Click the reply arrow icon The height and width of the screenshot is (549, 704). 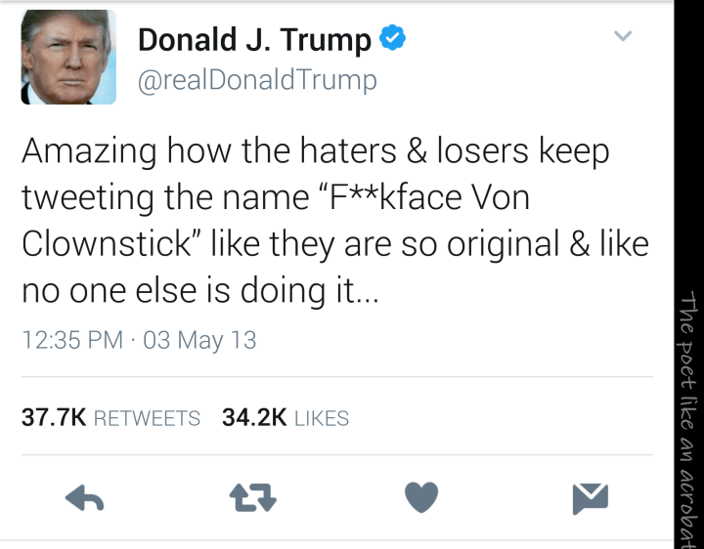click(x=85, y=499)
